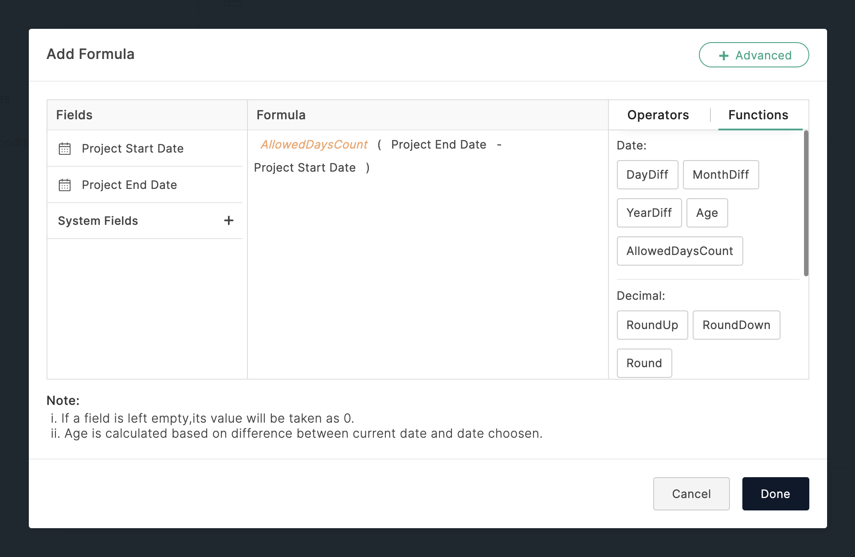Click the System Fields row label
Screen dimensions: 855x557
98,221
